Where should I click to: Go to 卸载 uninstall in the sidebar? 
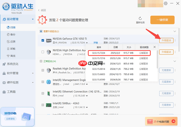coord(13,49)
